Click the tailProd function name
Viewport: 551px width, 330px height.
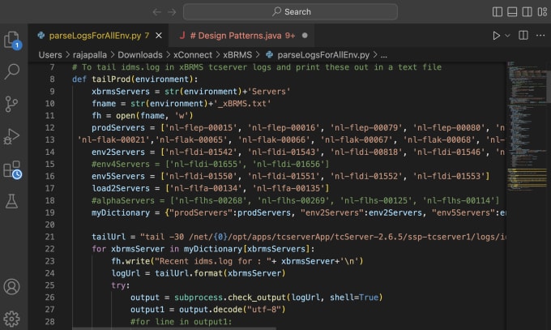coord(111,79)
